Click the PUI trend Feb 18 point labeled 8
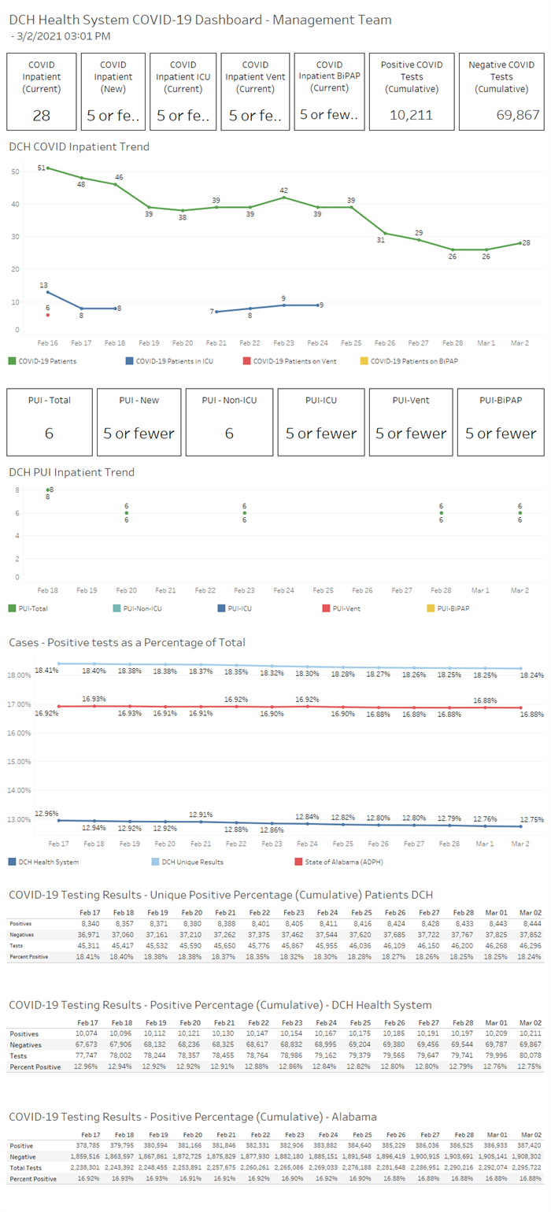Image resolution: width=551 pixels, height=1212 pixels. [x=47, y=490]
